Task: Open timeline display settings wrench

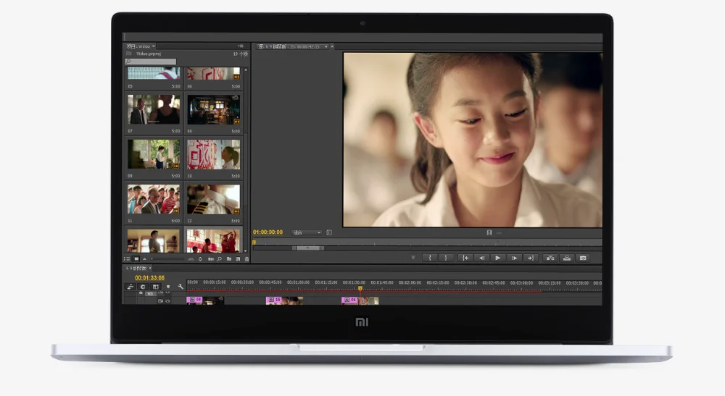Action: coord(181,287)
